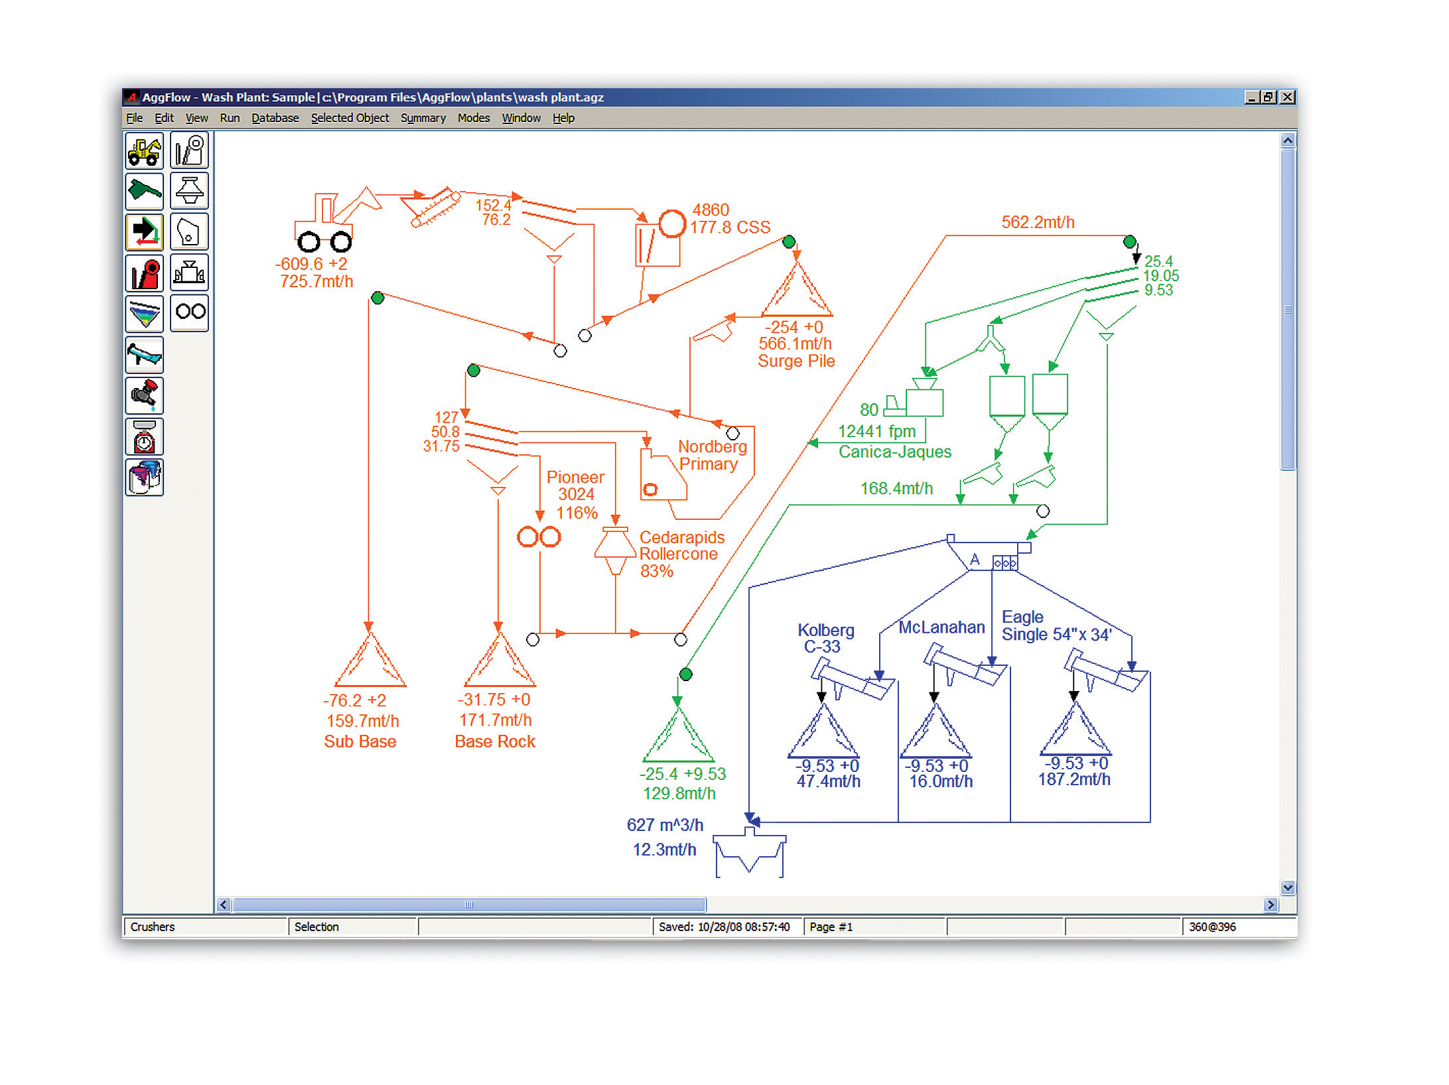Open the Selected Object menu
The height and width of the screenshot is (1085, 1449).
click(x=350, y=118)
